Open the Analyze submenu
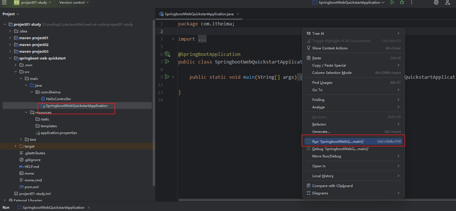456x211 pixels. (x=353, y=107)
